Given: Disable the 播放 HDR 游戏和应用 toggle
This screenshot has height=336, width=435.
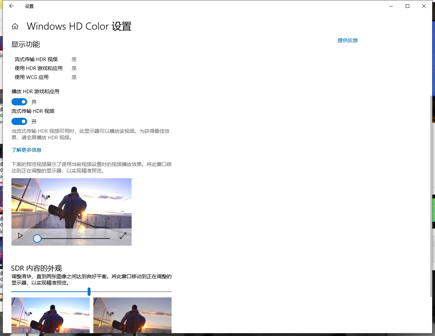Looking at the screenshot, I should tap(19, 102).
